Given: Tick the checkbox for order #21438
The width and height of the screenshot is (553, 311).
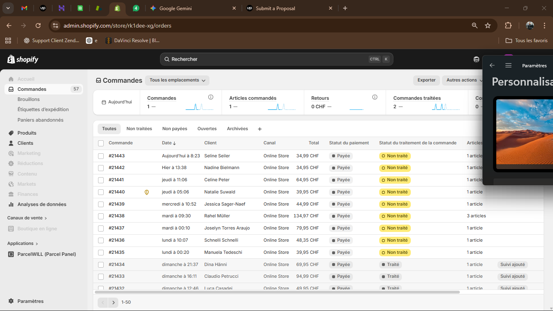Looking at the screenshot, I should coord(101,216).
